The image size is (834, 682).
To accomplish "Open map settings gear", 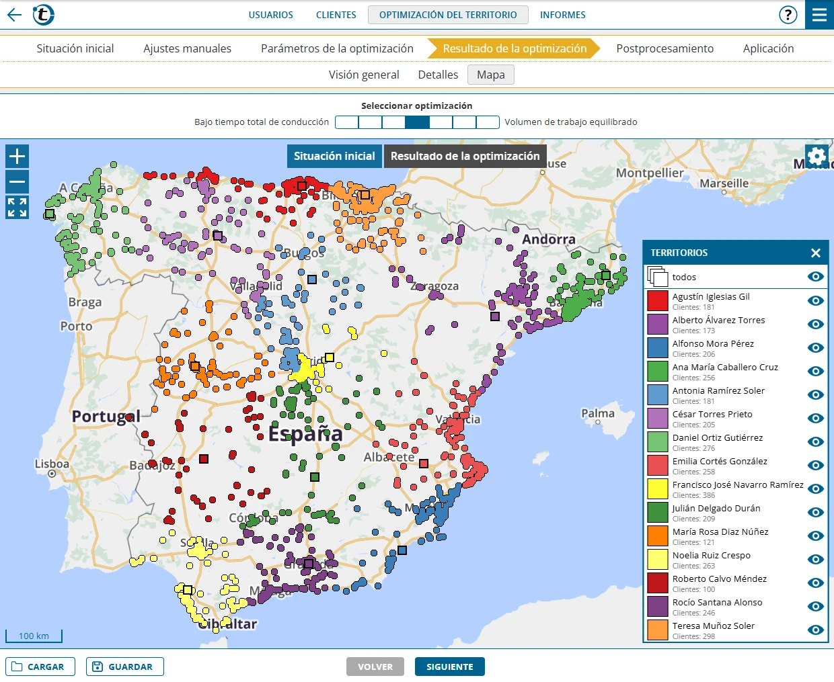I will pyautogui.click(x=817, y=157).
